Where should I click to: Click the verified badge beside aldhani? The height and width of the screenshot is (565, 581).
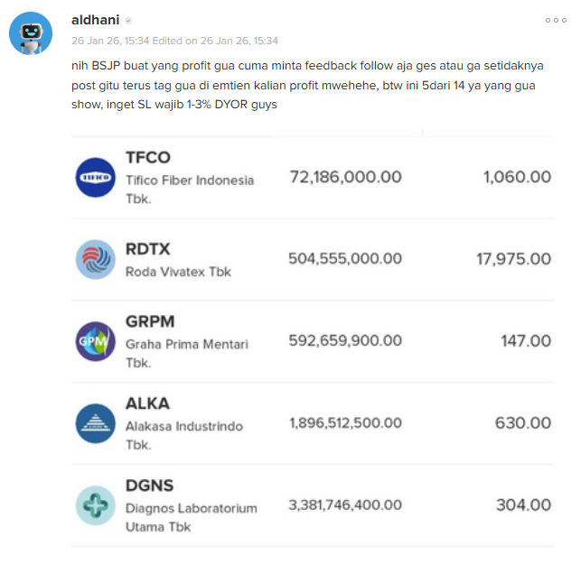[x=128, y=21]
